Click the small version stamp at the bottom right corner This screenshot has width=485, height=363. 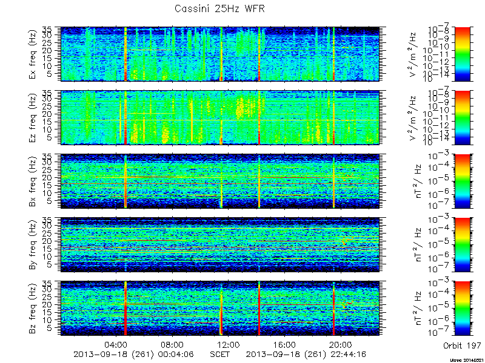click(467, 360)
